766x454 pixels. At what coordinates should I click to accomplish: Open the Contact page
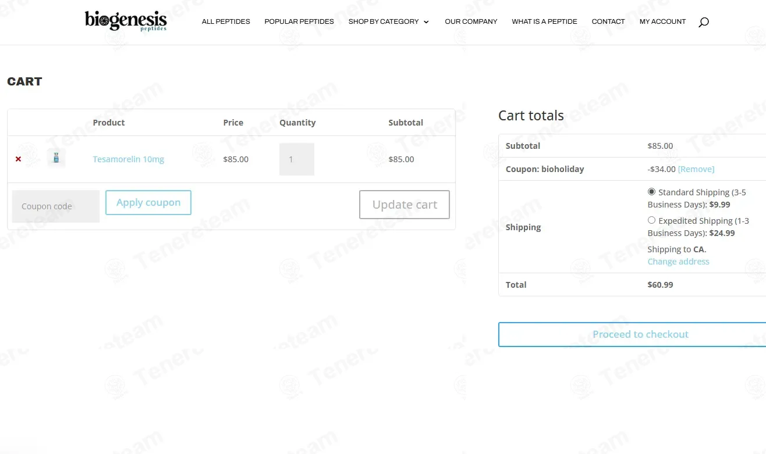tap(608, 22)
